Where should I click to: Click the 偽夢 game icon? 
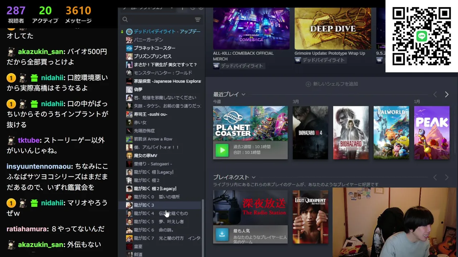(x=129, y=89)
